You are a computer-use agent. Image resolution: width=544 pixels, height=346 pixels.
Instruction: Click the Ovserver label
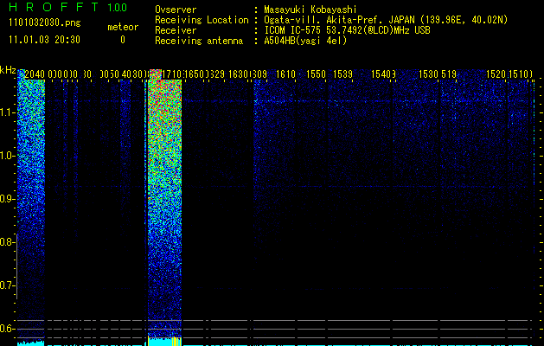pos(176,10)
